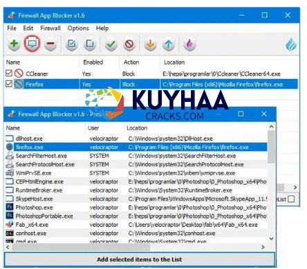Click process list scroll-up arrow
Viewport: 307px width, 269px height.
(271, 127)
